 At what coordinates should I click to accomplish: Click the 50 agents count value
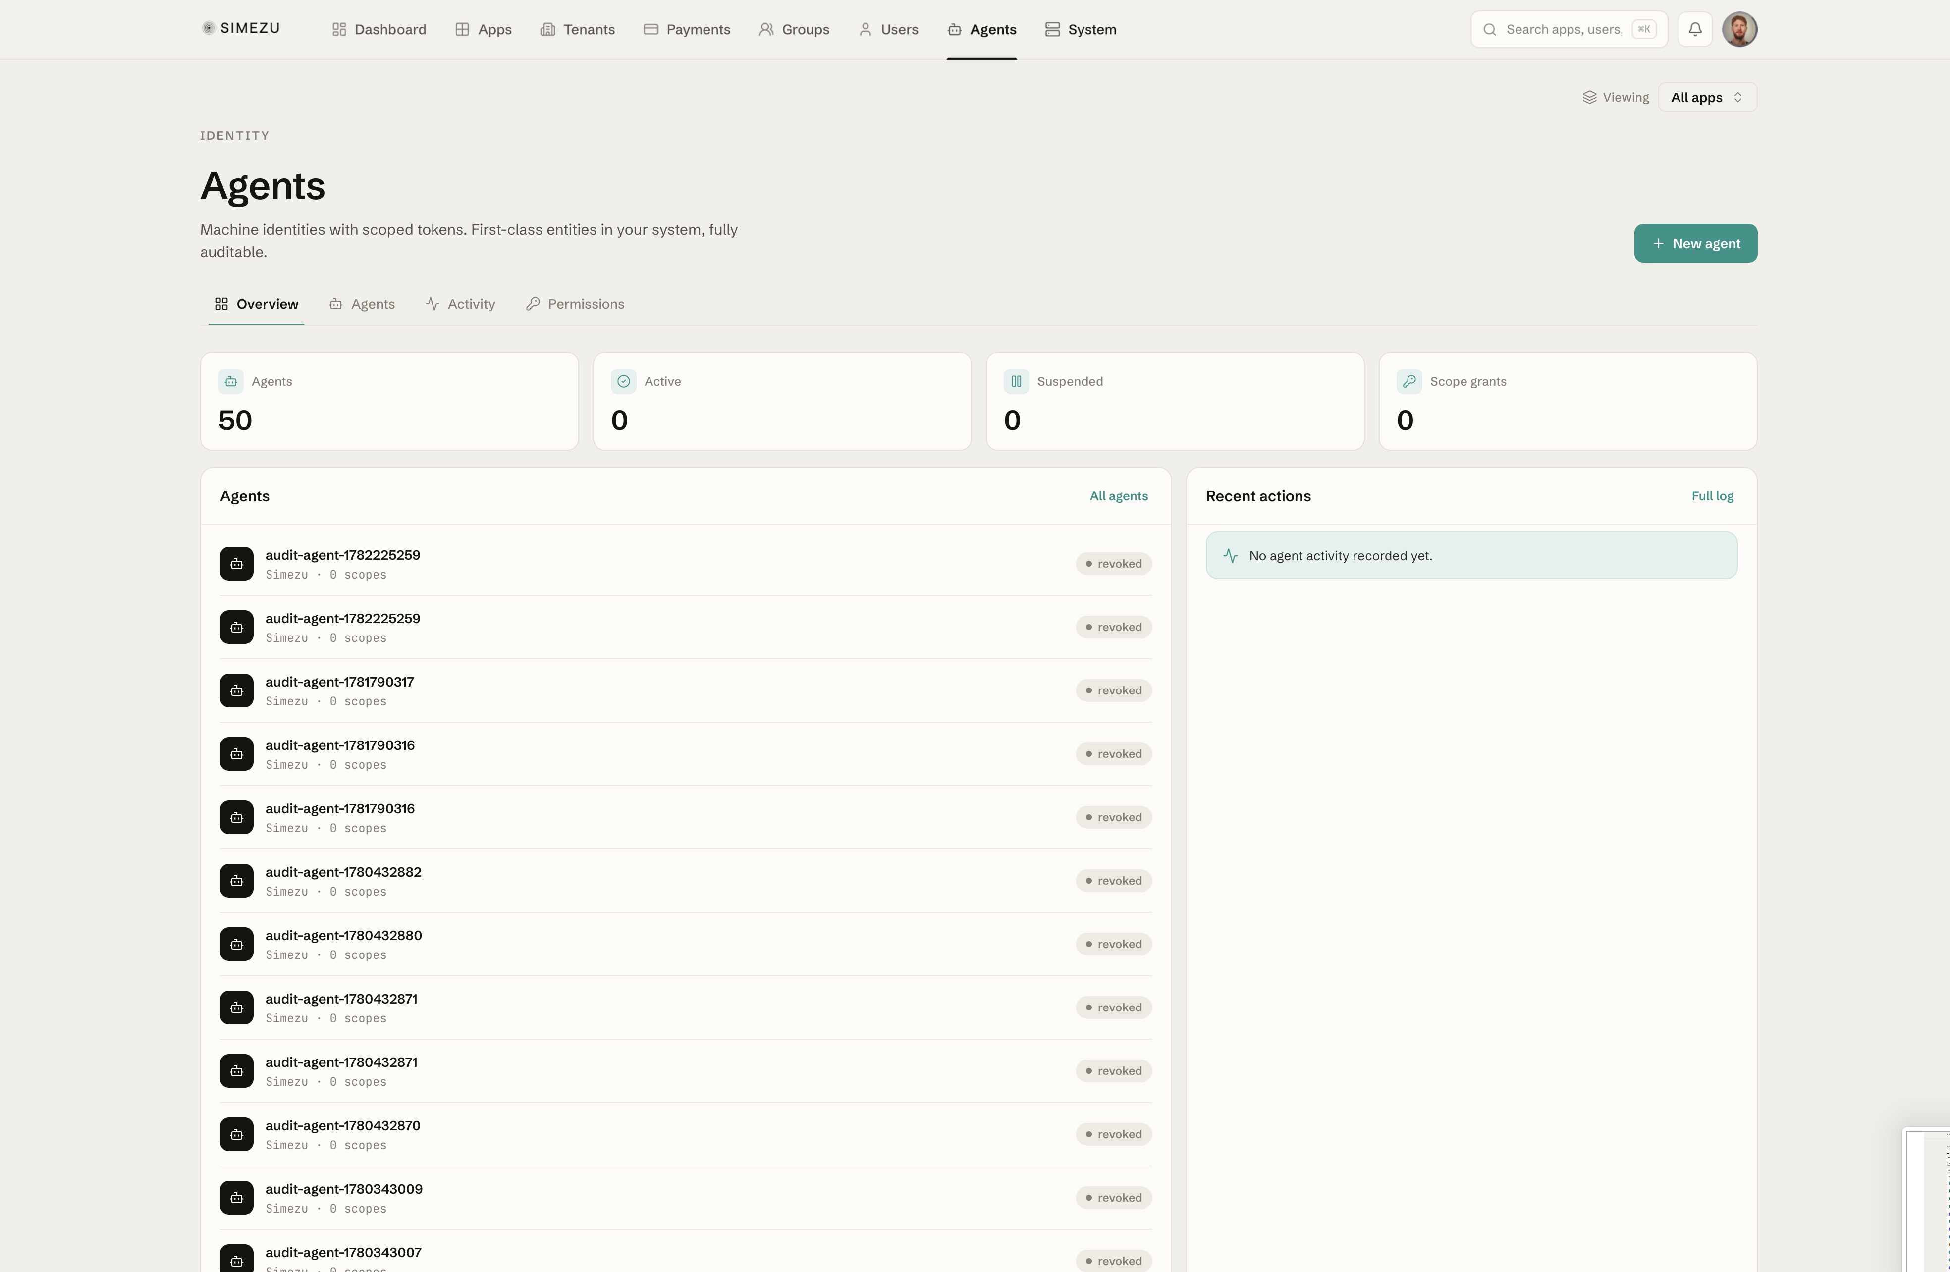pos(235,421)
